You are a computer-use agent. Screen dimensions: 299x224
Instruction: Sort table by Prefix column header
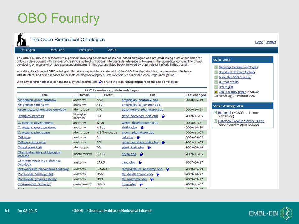point(108,95)
